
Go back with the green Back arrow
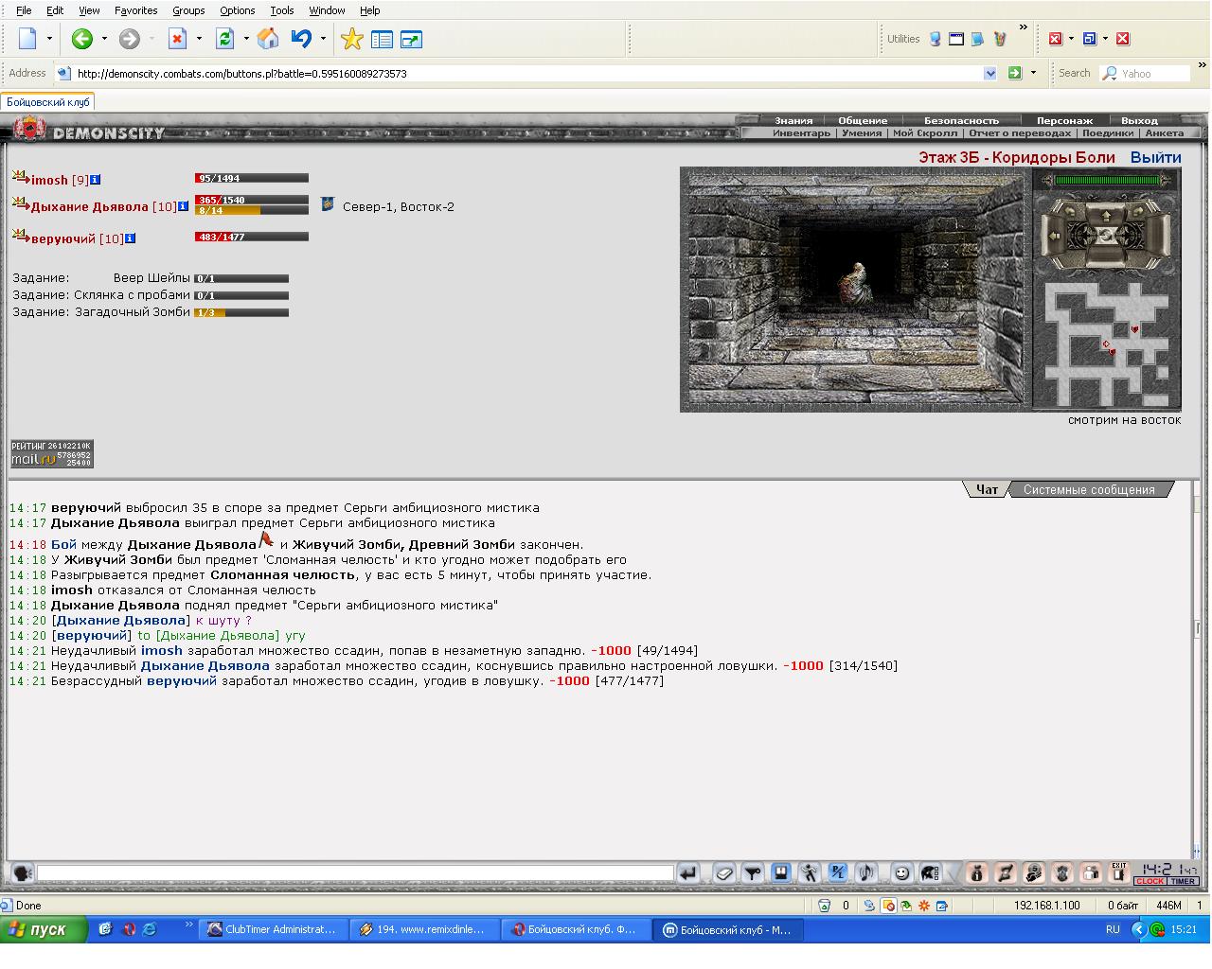(82, 39)
